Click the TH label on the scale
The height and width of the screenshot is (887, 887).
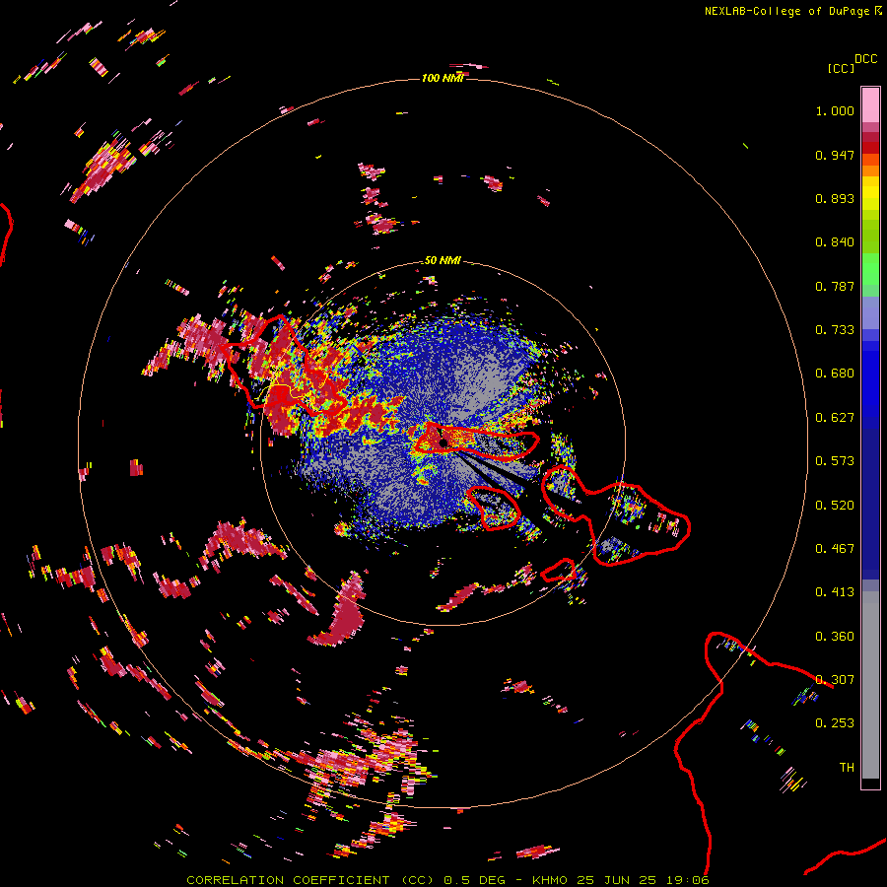[847, 768]
